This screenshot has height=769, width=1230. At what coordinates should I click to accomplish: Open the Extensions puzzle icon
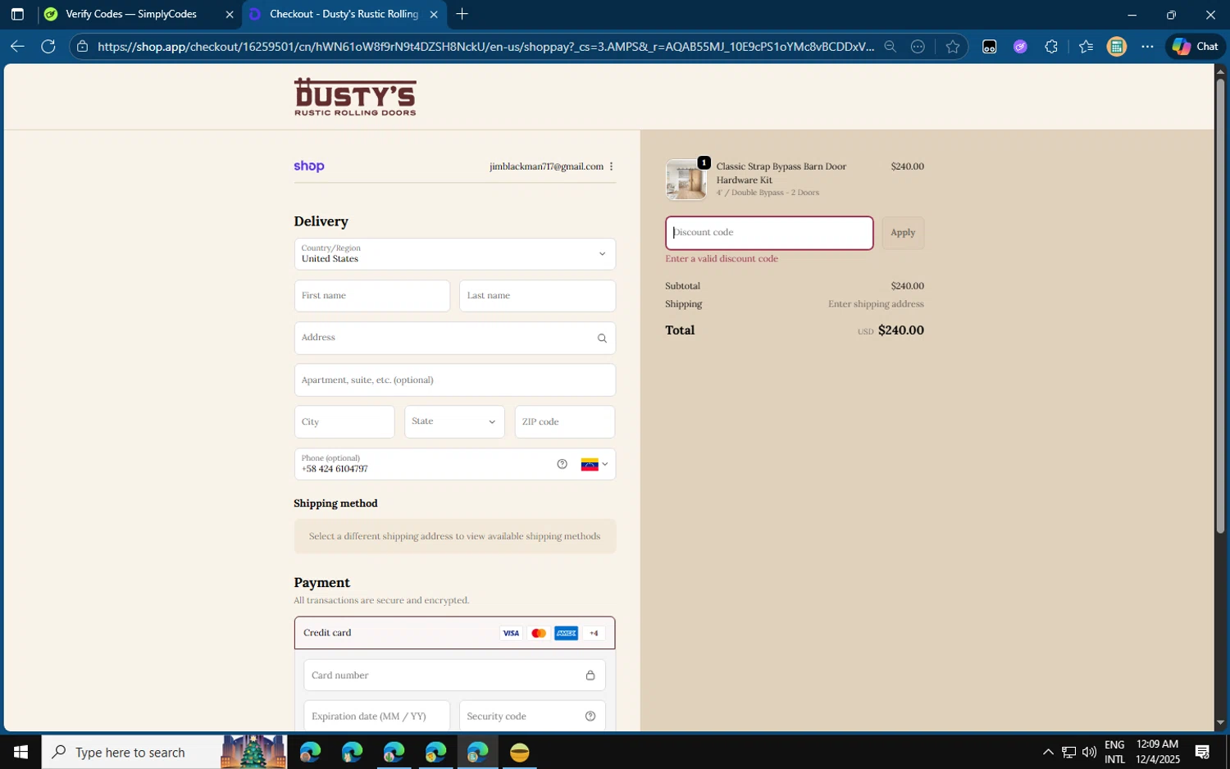(x=1051, y=47)
